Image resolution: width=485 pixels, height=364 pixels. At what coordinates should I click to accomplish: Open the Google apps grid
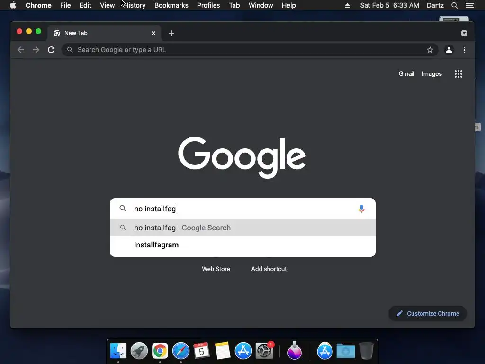(x=458, y=73)
